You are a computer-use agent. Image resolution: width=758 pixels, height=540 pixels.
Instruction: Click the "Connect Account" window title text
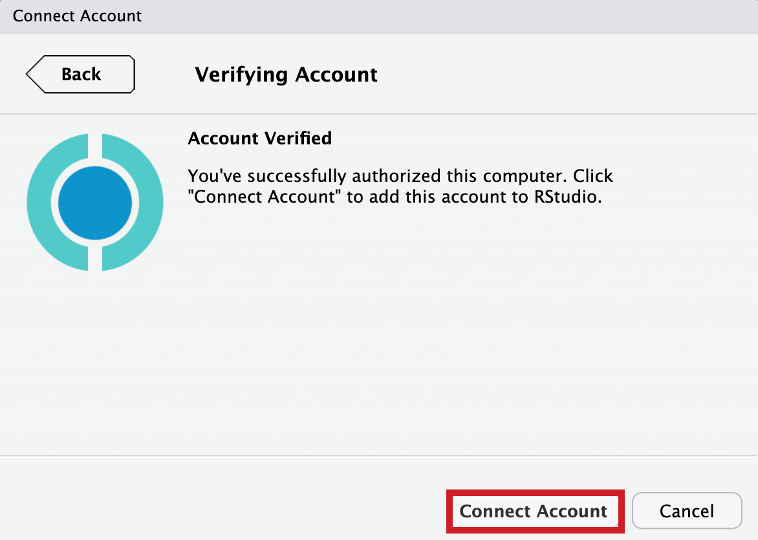(x=77, y=16)
